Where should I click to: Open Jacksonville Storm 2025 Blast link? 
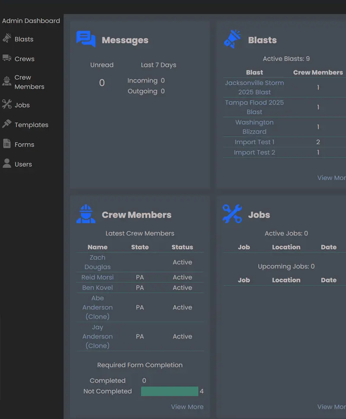(254, 87)
